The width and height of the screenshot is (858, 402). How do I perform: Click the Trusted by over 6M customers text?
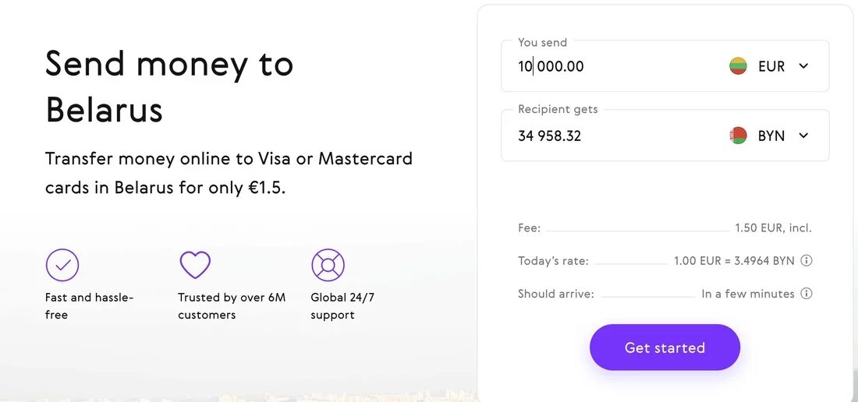click(232, 306)
